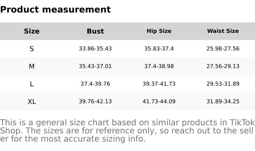Select hip value 41.73-44.09
The image size is (255, 151).
pos(159,102)
